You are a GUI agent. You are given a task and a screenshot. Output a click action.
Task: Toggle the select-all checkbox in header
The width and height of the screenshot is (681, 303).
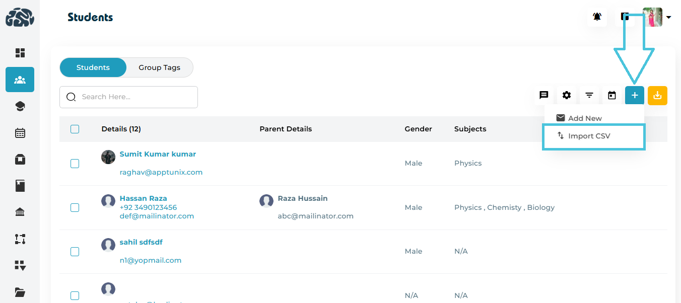click(75, 129)
